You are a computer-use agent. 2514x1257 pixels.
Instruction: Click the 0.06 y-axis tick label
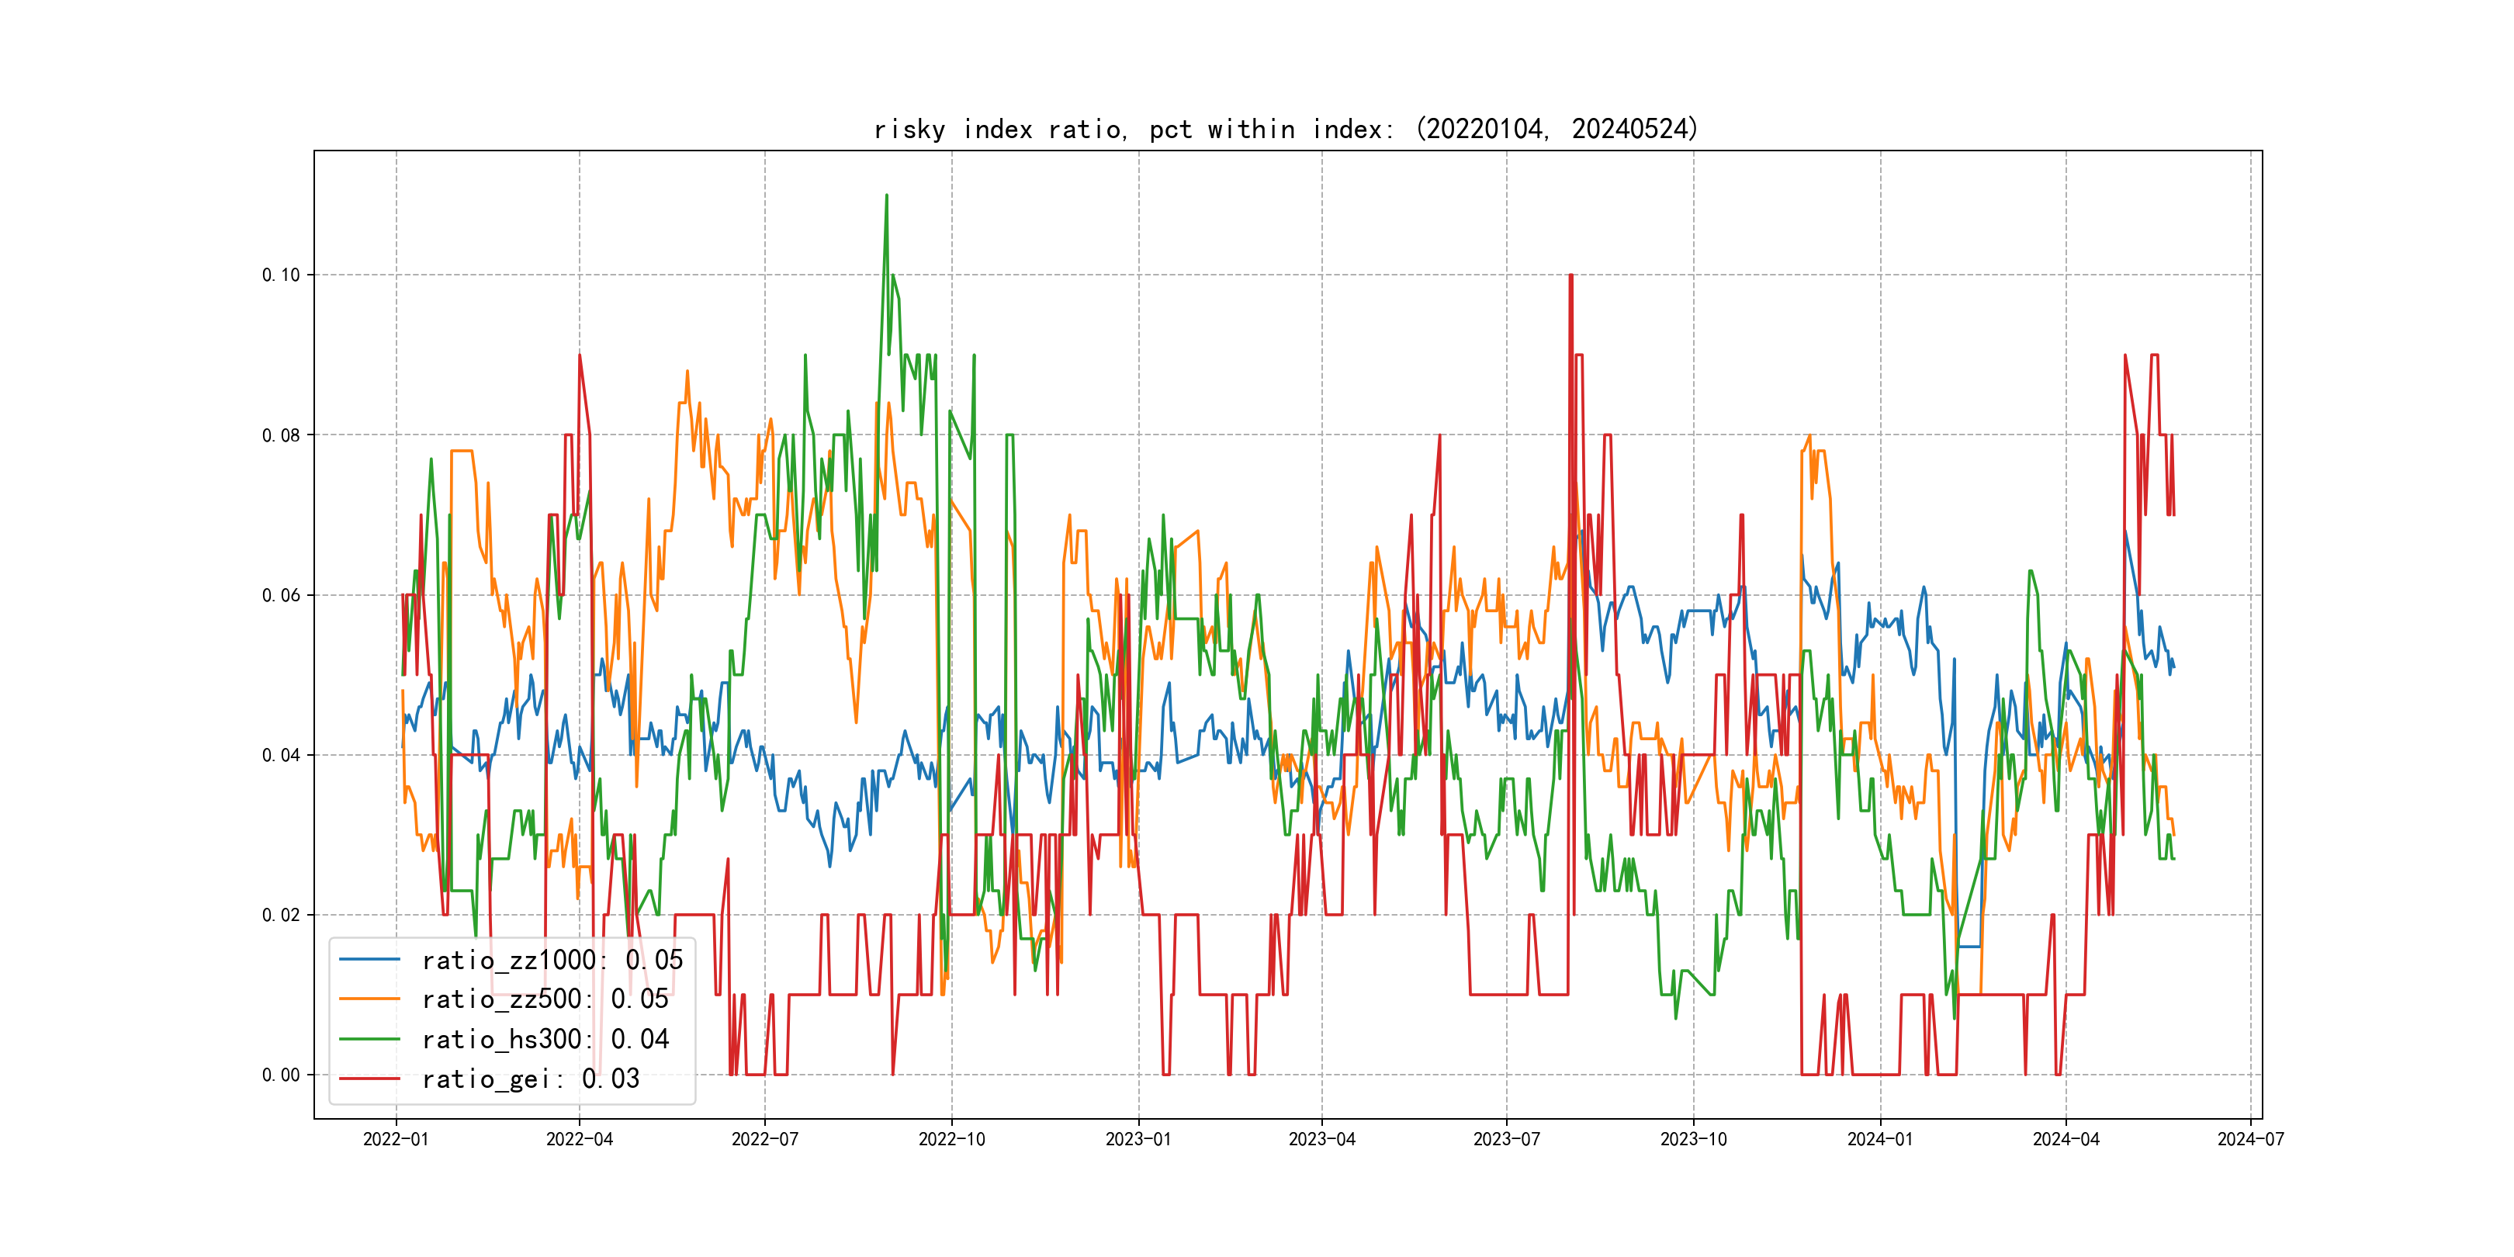point(281,595)
